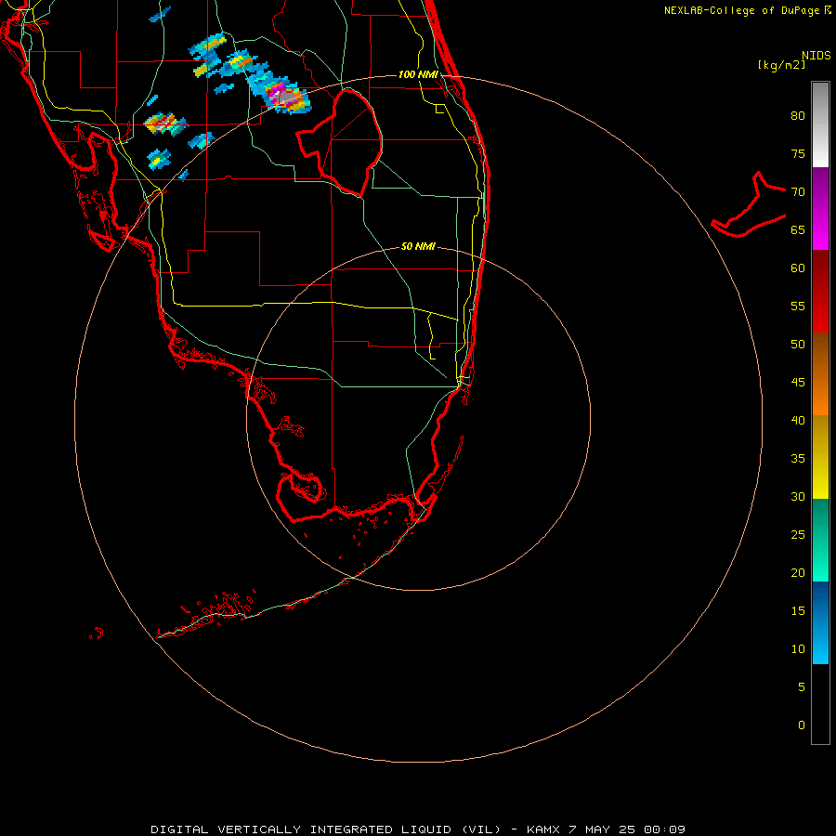
Task: Click the scale value 40 label
Action: coord(798,420)
